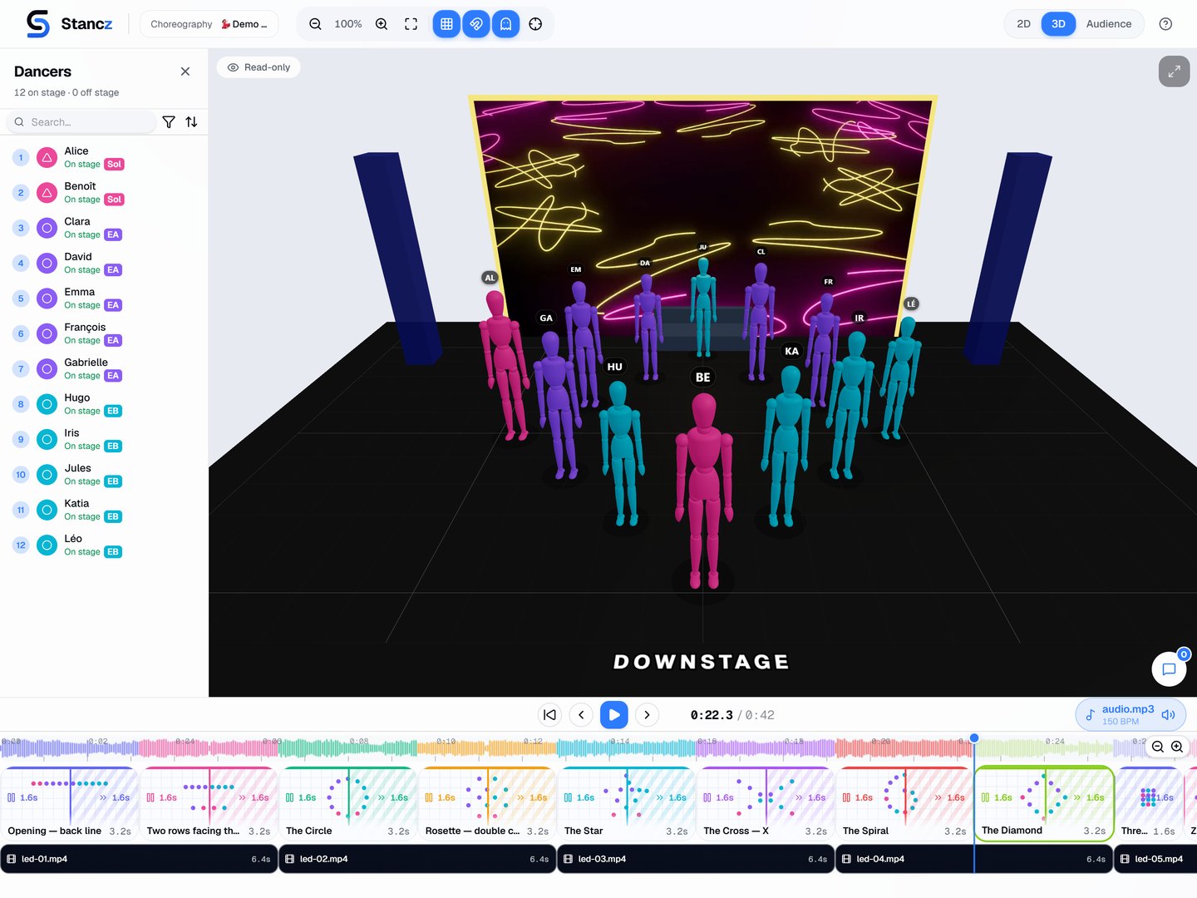
Task: Click the blue playhead handle on the timeline
Action: coord(974,738)
